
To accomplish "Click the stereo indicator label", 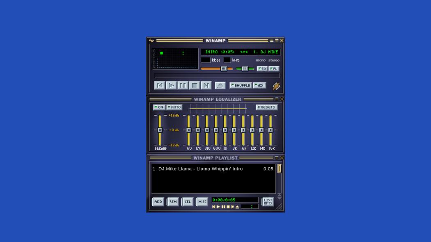I will coord(274,60).
